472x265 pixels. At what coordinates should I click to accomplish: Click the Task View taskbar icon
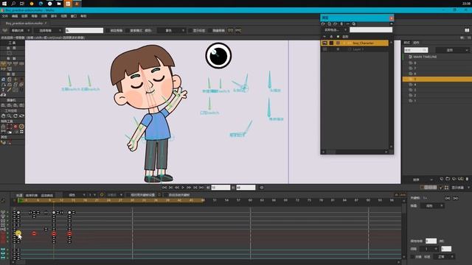pos(22,4)
